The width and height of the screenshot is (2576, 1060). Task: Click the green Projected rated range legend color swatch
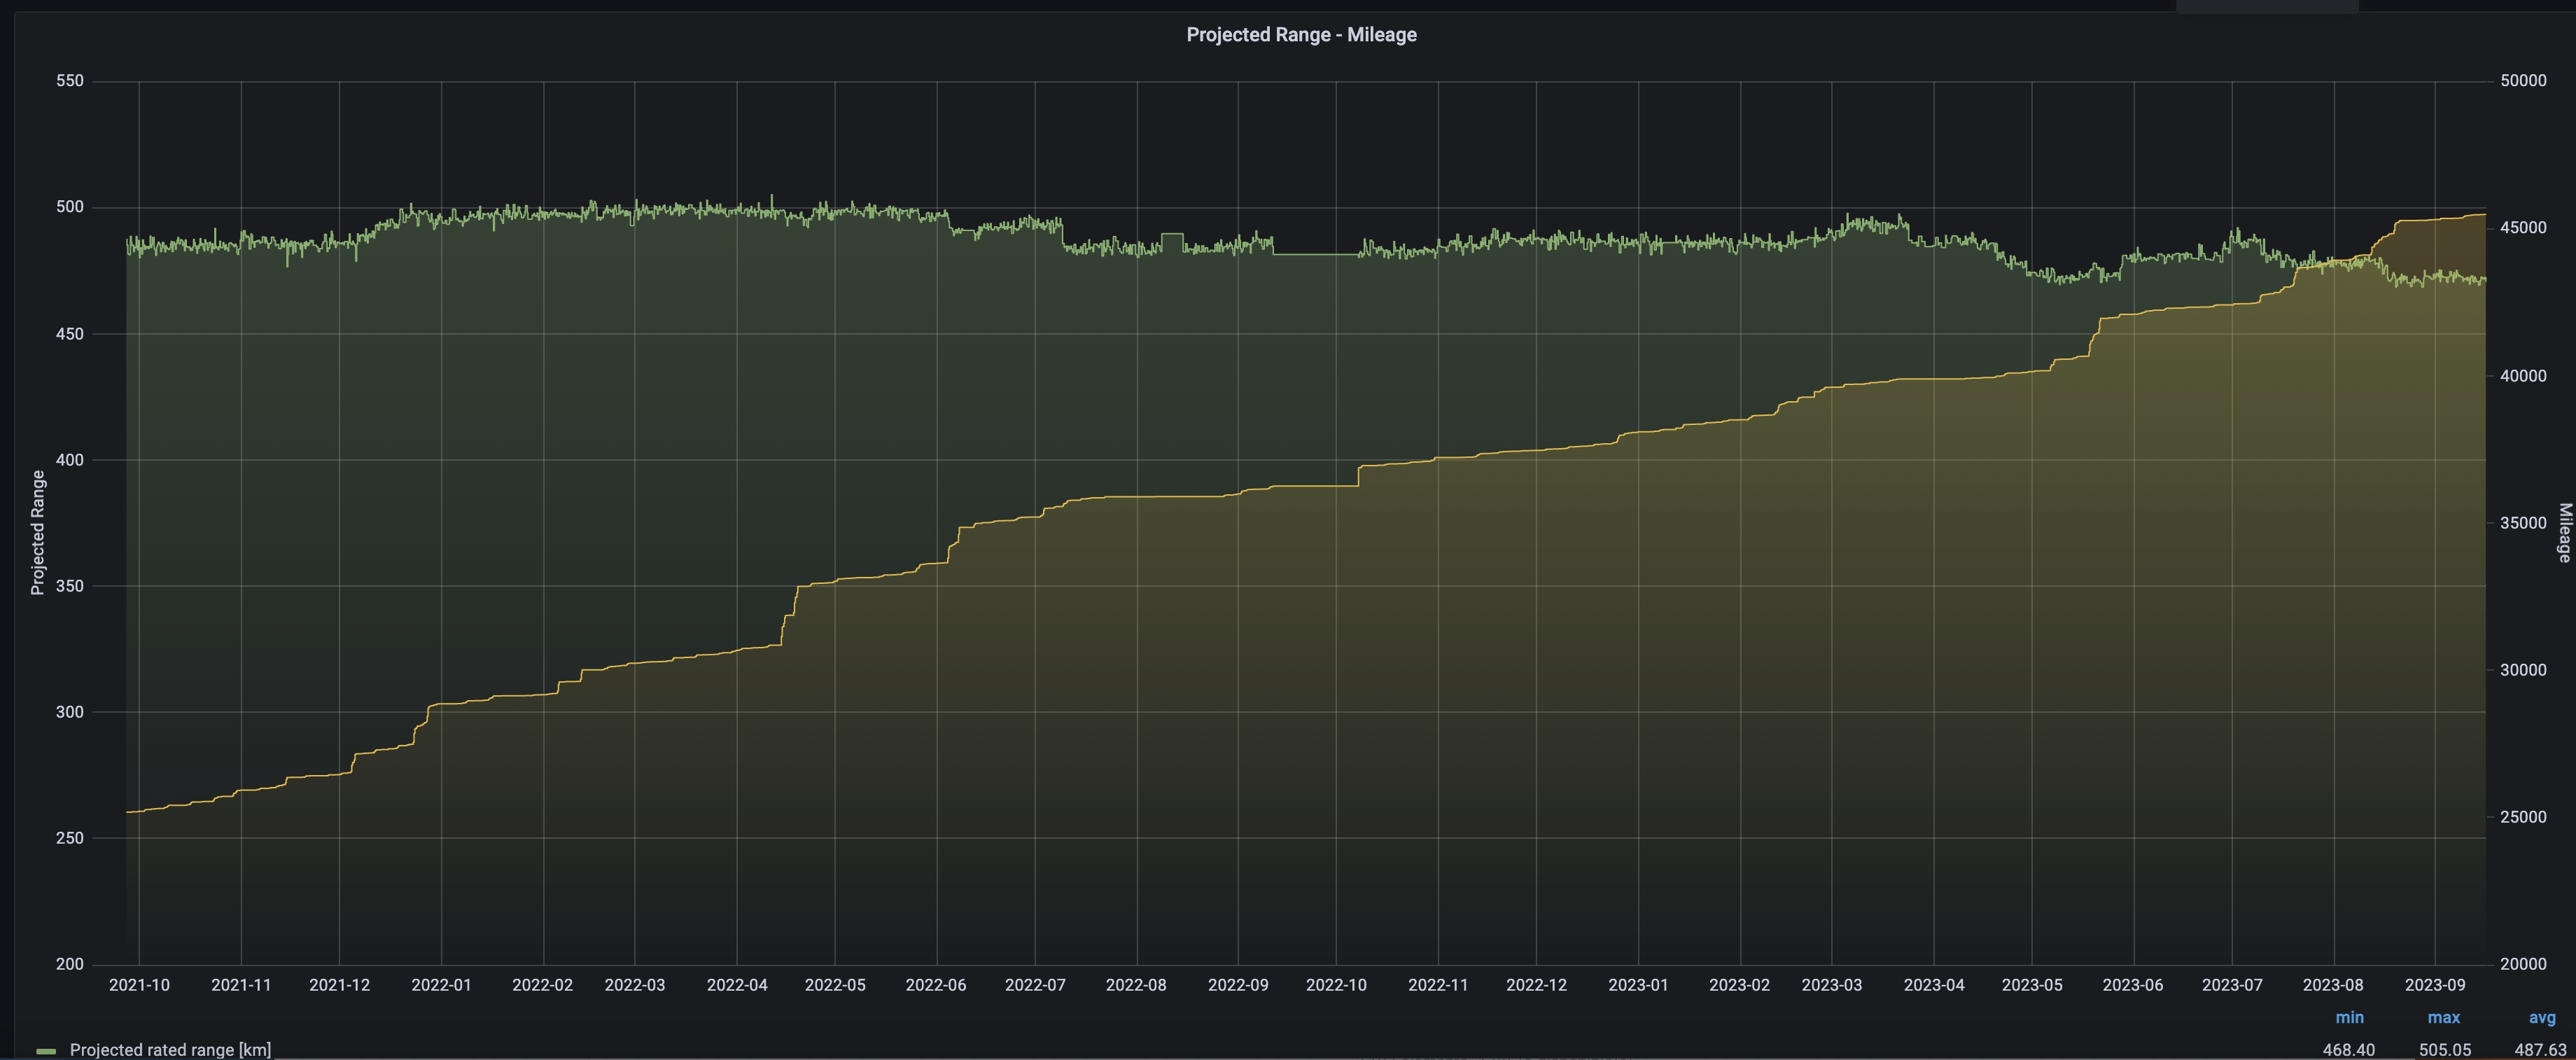click(46, 1051)
